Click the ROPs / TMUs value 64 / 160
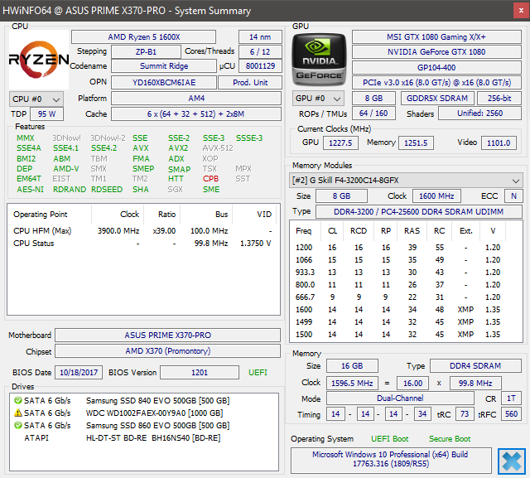Screen dimensions: 530x478 point(373,113)
